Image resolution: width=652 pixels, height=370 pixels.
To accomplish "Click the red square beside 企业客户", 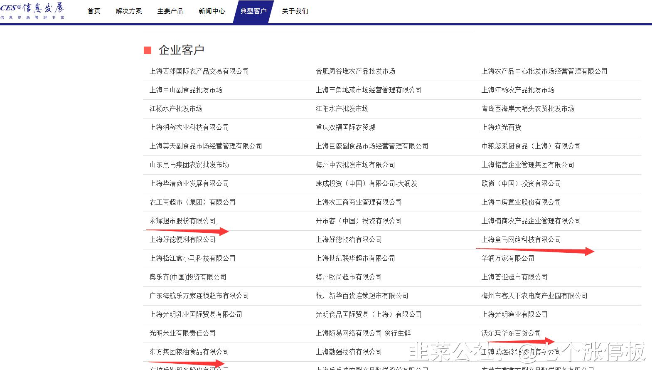I will 147,50.
